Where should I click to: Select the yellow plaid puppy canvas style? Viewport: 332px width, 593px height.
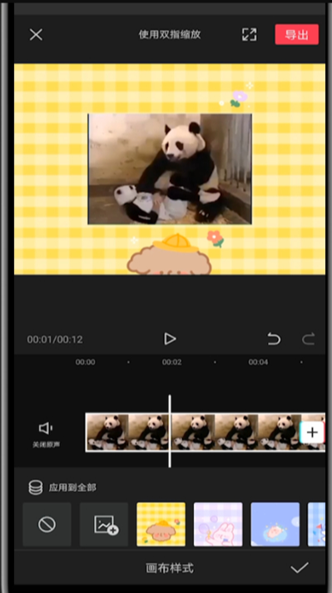tap(161, 525)
